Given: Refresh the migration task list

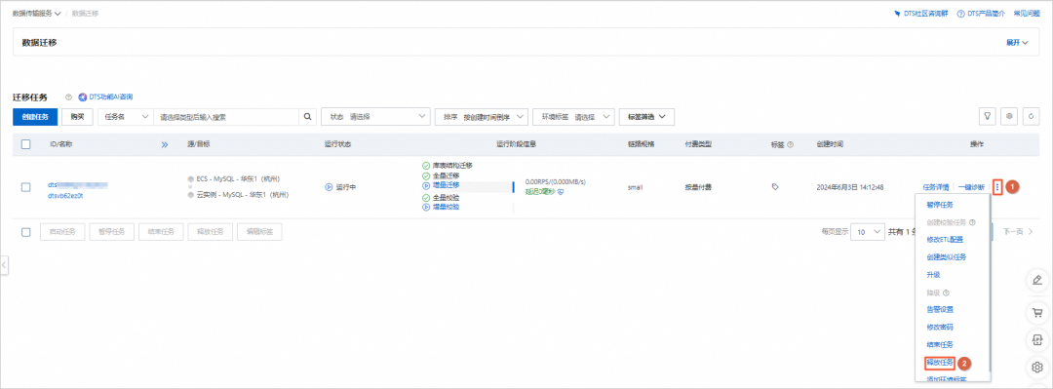Looking at the screenshot, I should (x=1032, y=116).
